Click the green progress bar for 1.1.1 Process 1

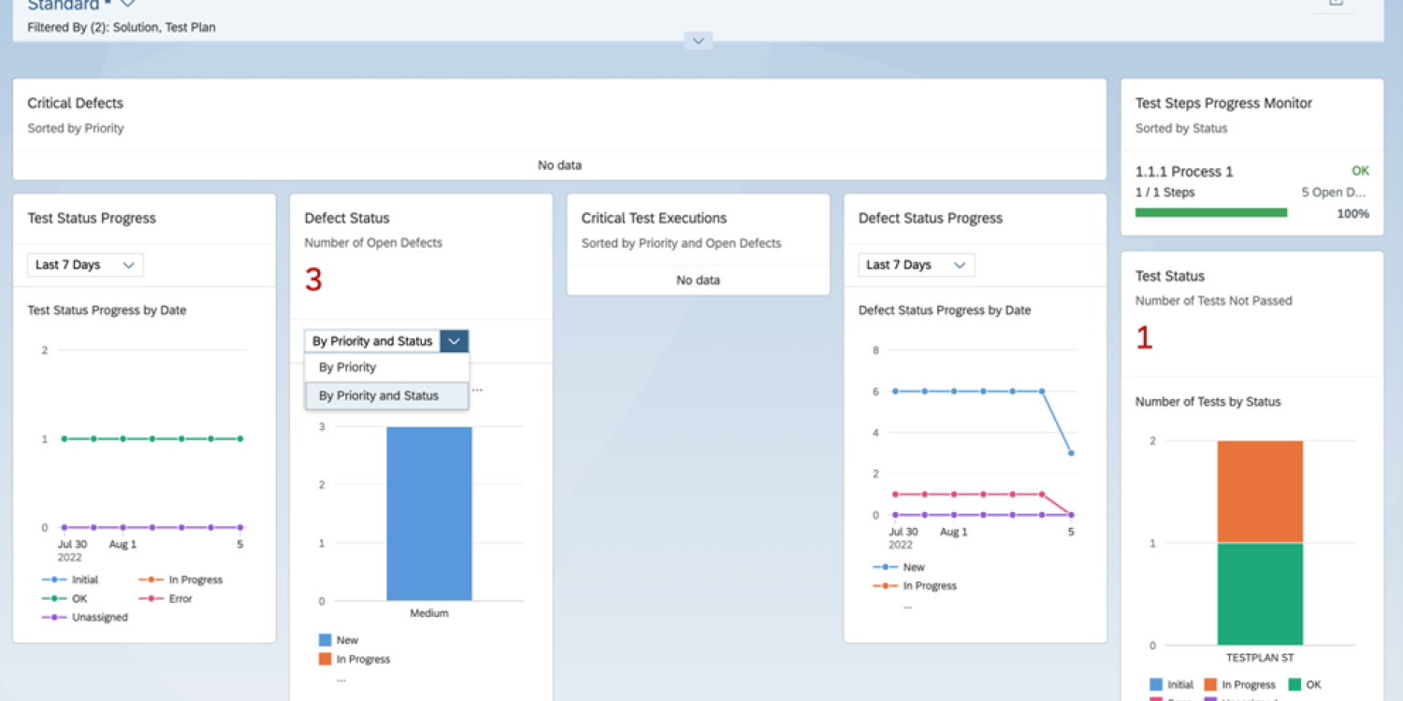[x=1210, y=212]
